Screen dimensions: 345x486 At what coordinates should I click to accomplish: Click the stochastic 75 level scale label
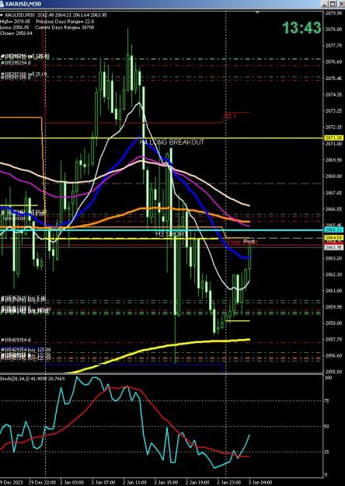coord(328,400)
